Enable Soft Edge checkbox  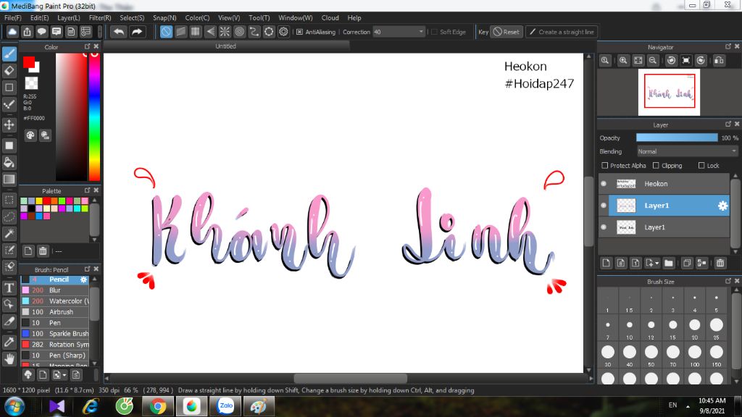coord(434,32)
